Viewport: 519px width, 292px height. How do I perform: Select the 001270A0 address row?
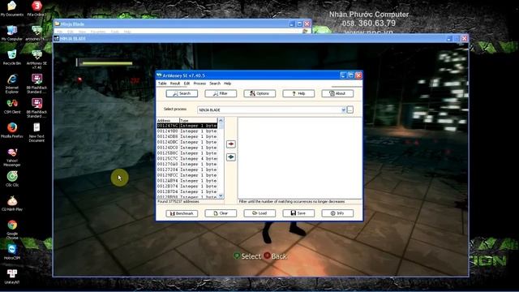187,164
